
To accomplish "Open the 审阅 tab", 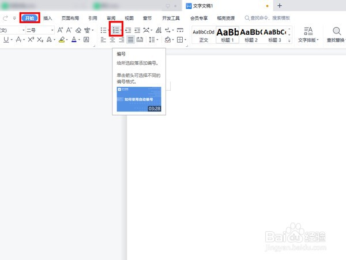I will pyautogui.click(x=111, y=18).
